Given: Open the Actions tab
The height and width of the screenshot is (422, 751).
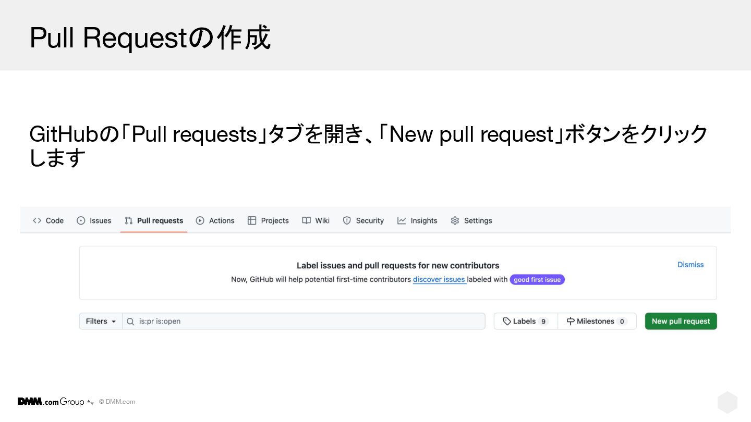Looking at the screenshot, I should (x=215, y=220).
